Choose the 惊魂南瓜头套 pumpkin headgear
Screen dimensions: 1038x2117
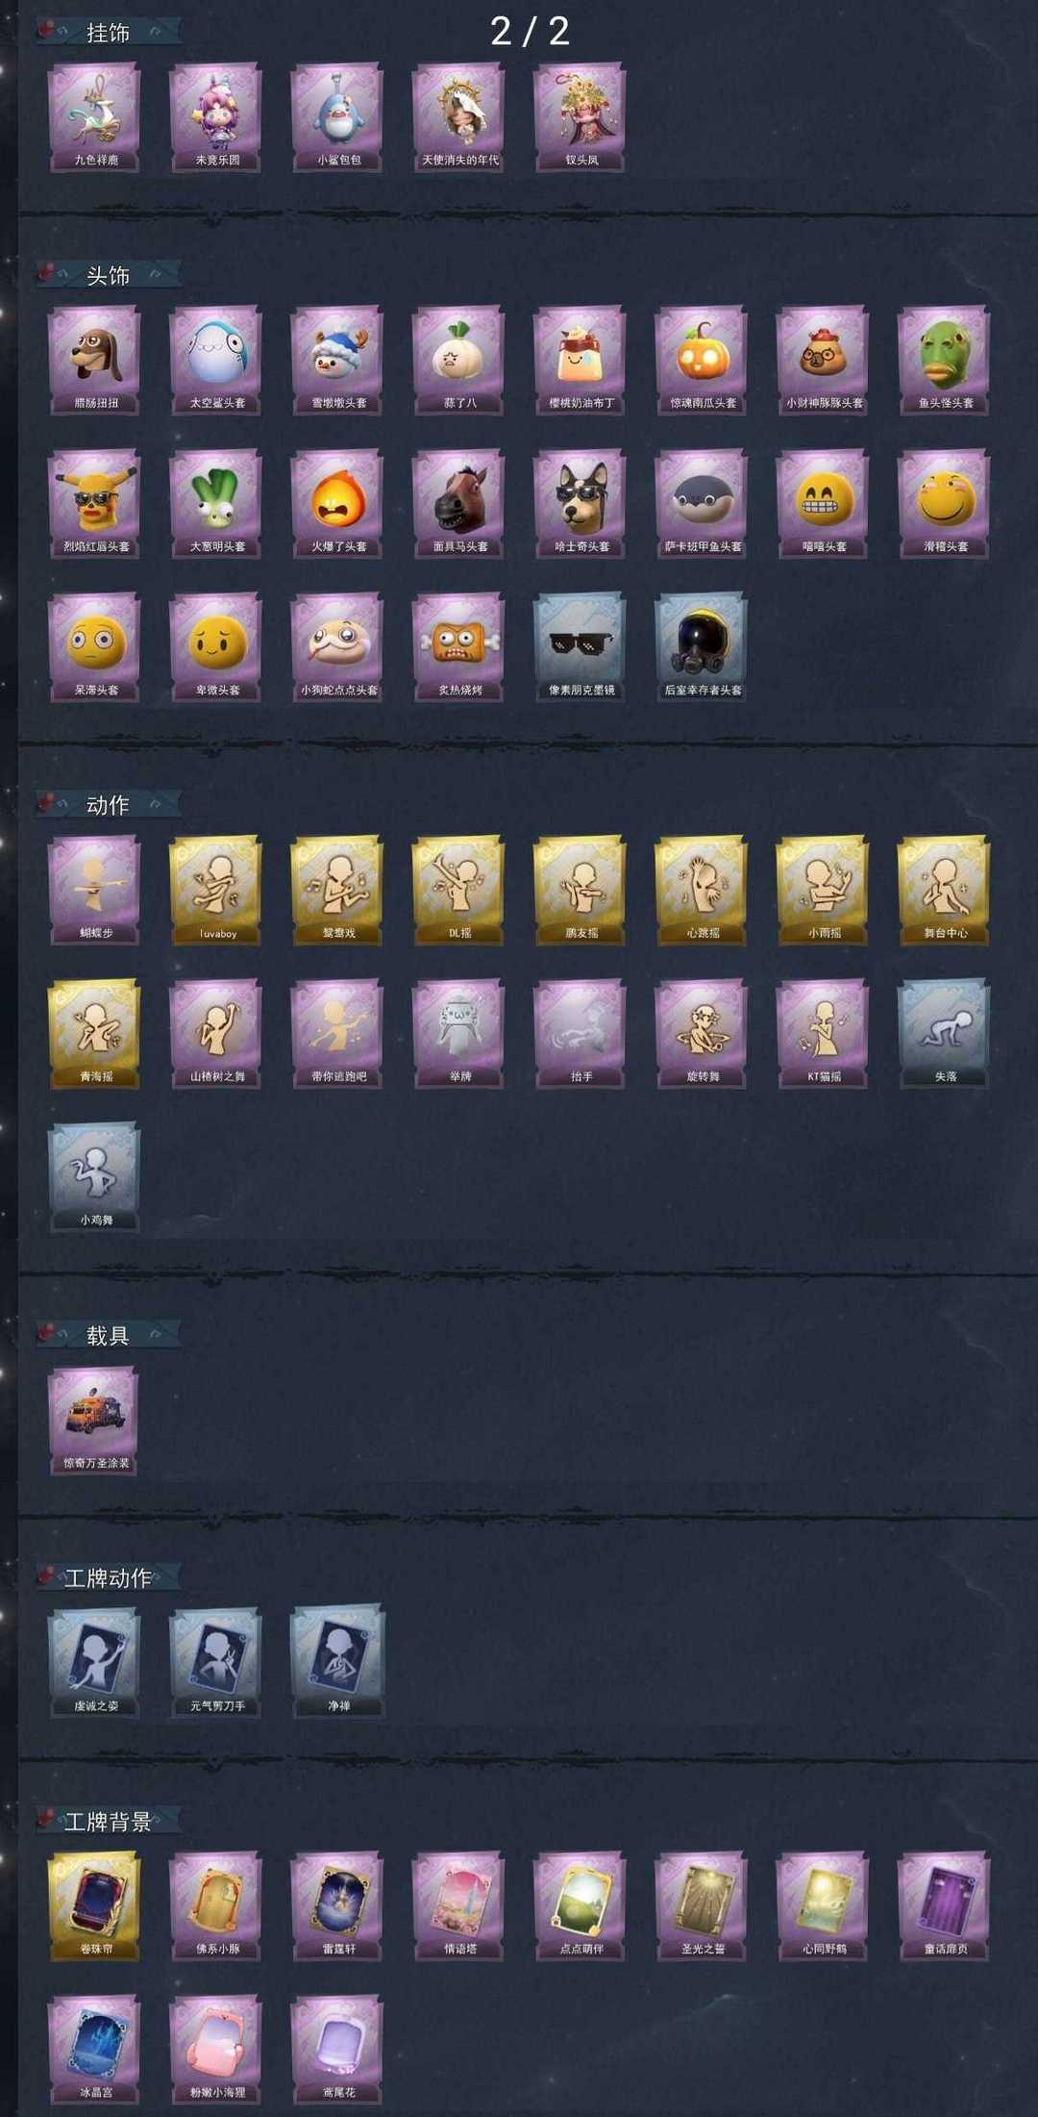point(702,361)
